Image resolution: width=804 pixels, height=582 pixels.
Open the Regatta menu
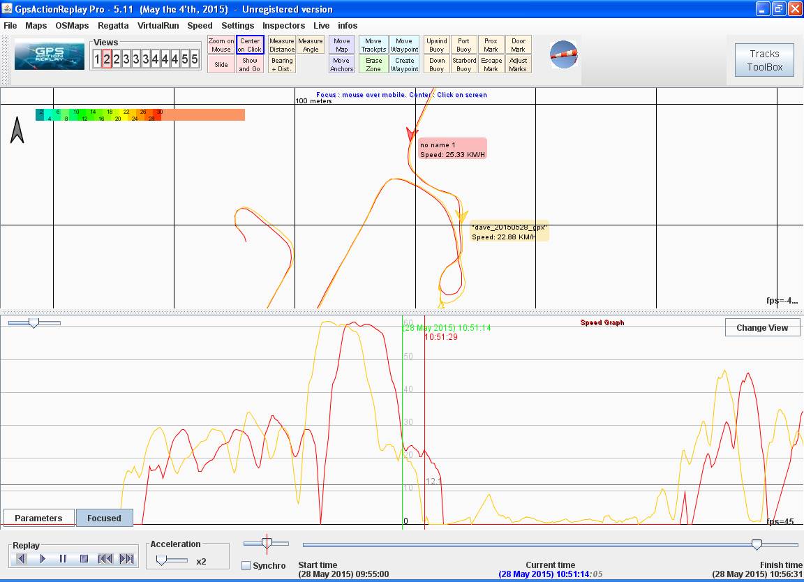(113, 26)
